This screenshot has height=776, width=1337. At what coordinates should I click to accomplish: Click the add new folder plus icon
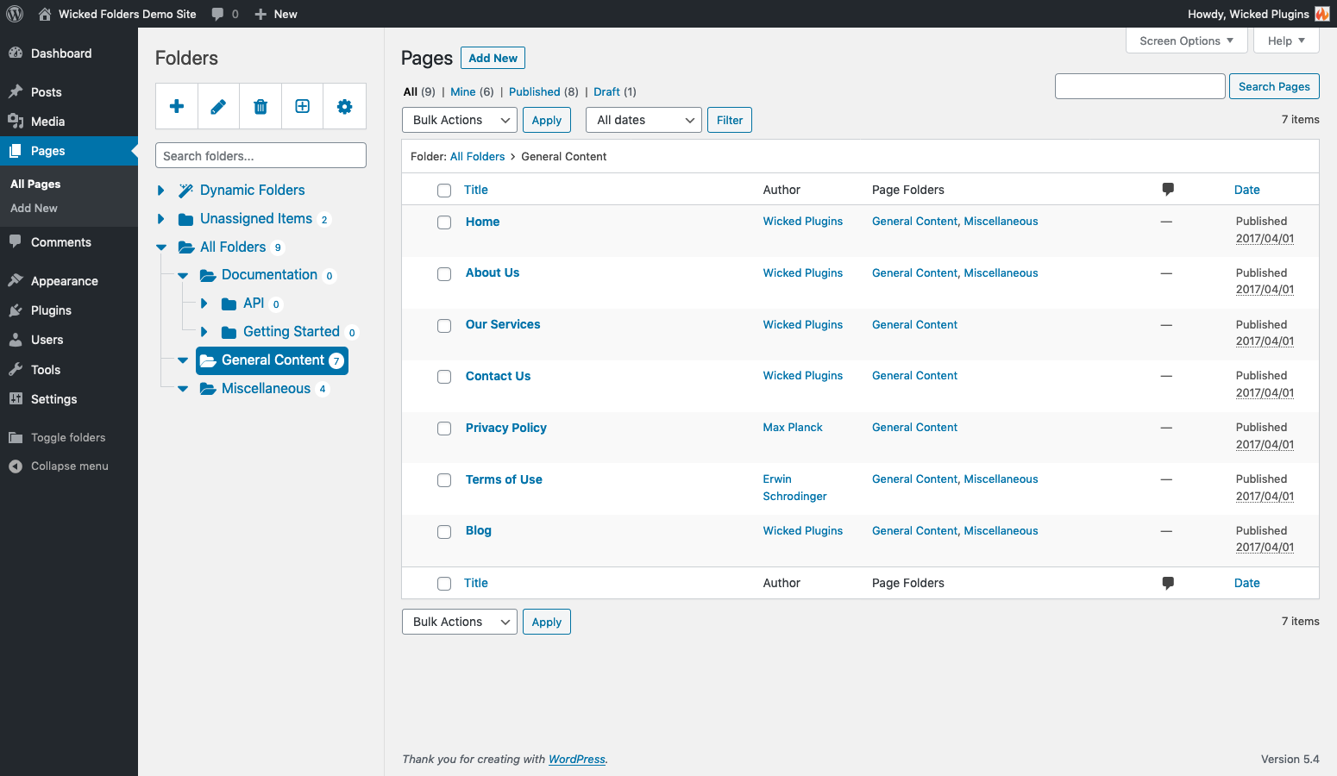(x=177, y=106)
